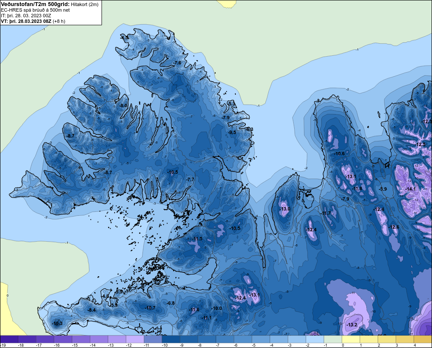This screenshot has width=432, height=348.
Task: Click the '(+8 h)' forecast offset text
Action: (59, 21)
